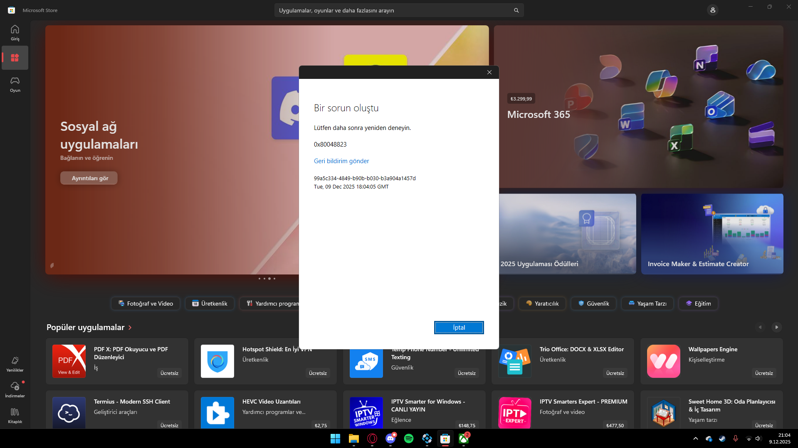Click Ücretsiz button for PDF X
Viewport: 798px width, 448px height.
(x=169, y=373)
